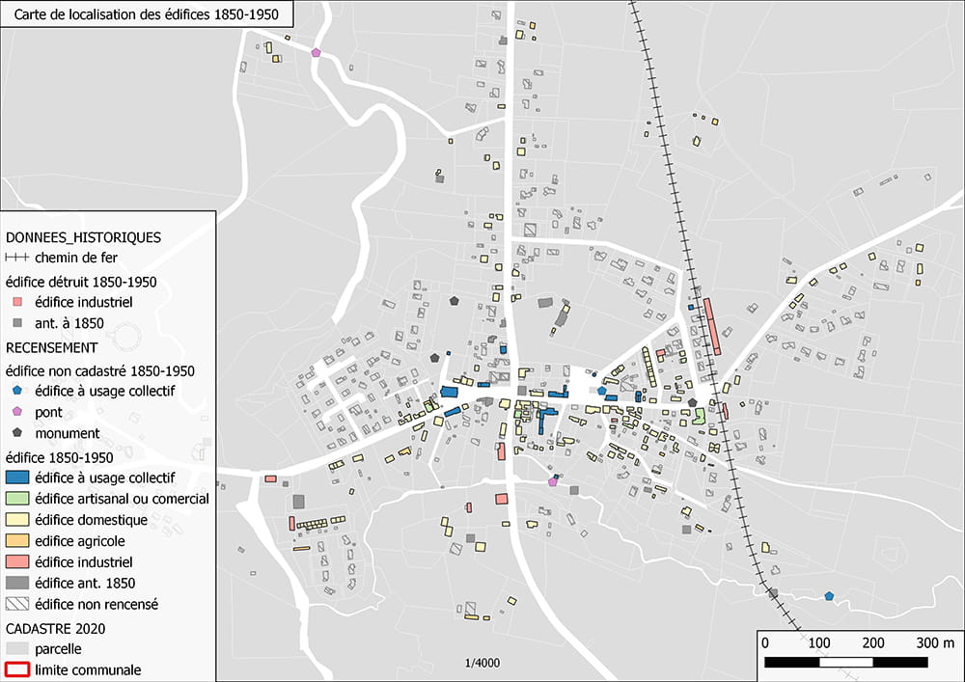Click the 'RECENSEMENT' legend heading
This screenshot has height=682, width=965.
(x=51, y=346)
